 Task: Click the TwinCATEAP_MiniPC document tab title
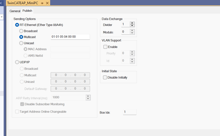tap(23, 3)
